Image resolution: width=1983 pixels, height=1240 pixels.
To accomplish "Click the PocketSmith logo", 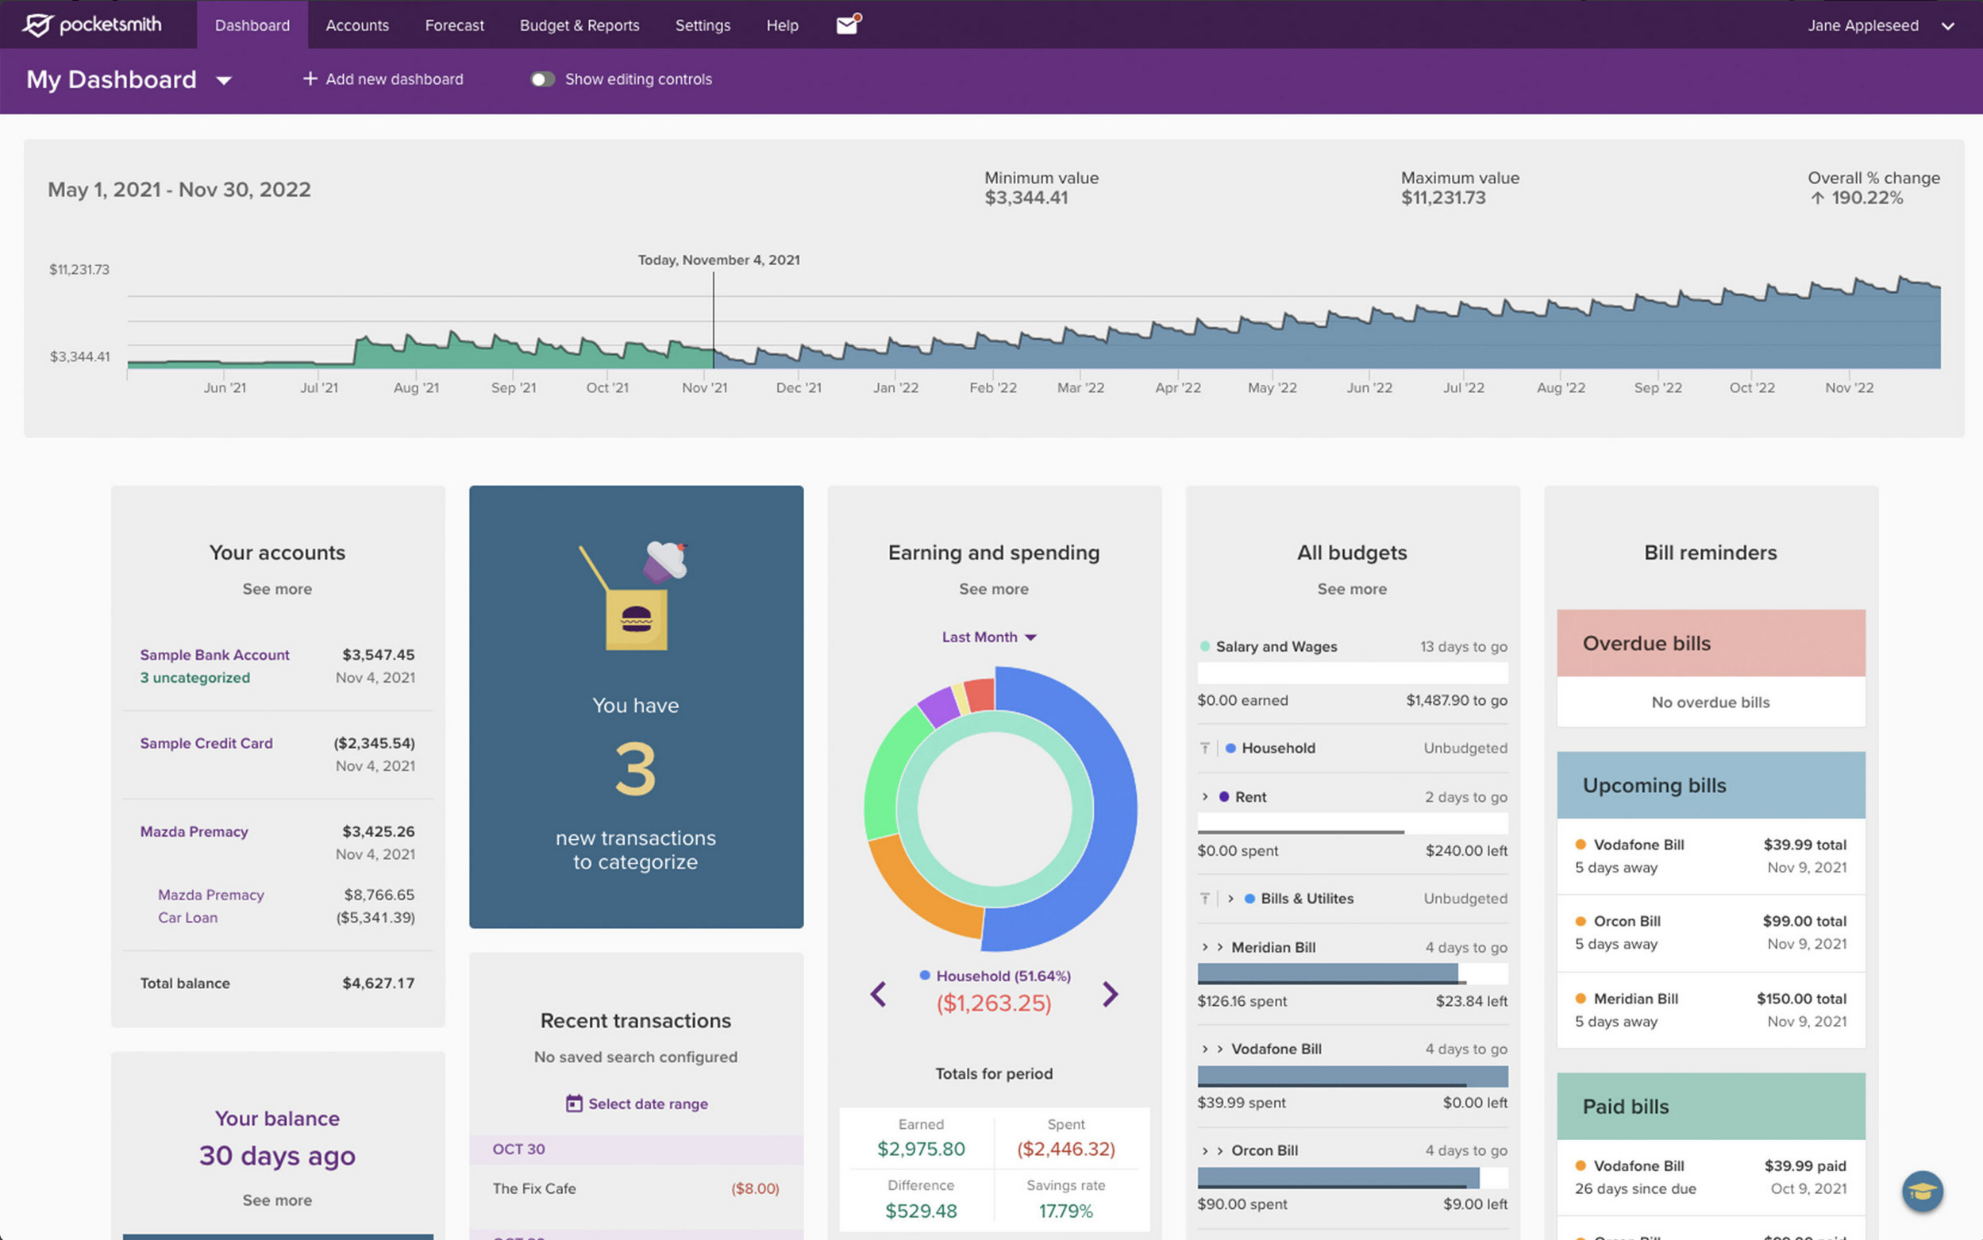I will [x=91, y=25].
